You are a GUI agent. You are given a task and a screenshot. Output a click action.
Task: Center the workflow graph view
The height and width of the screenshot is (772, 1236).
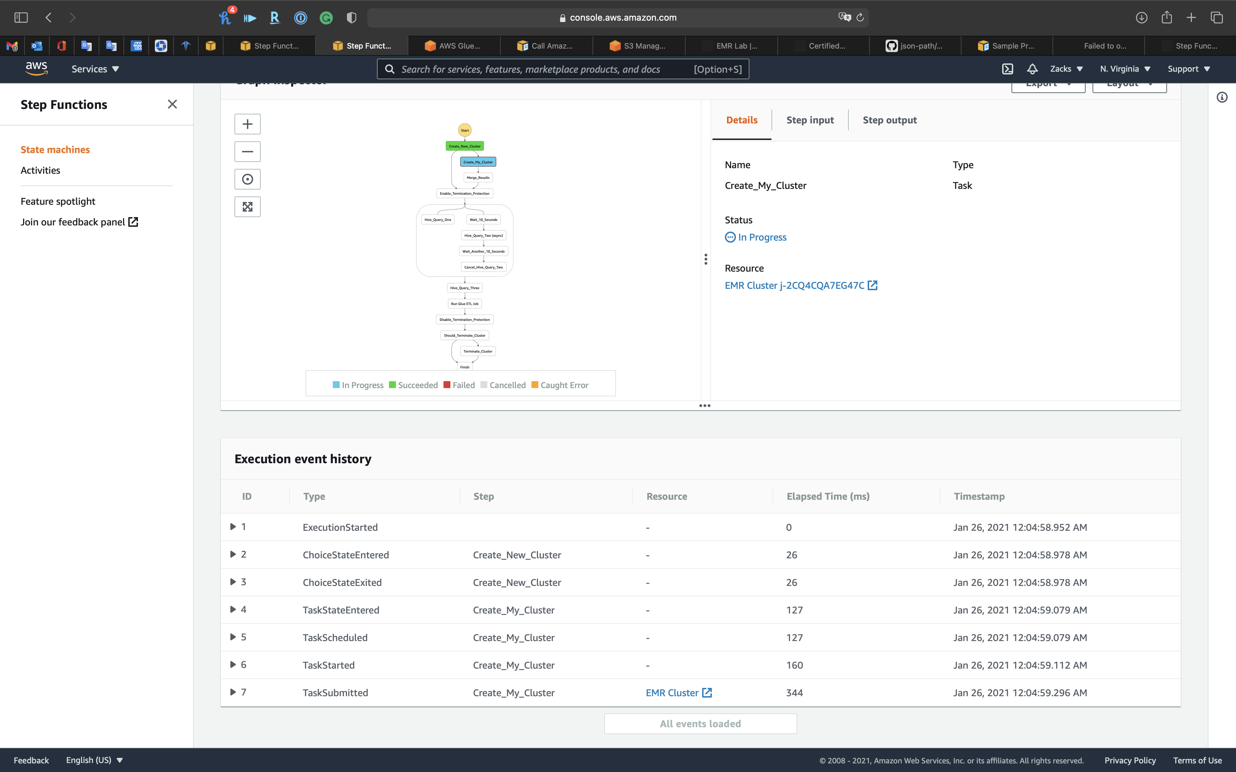tap(247, 179)
